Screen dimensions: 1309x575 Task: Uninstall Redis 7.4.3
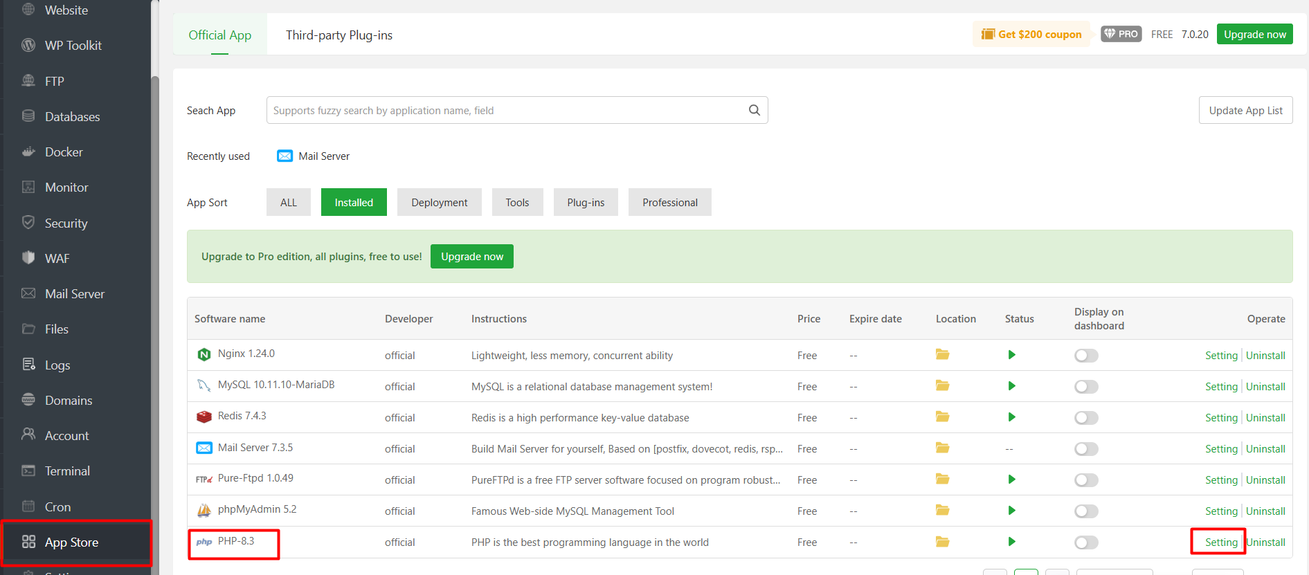(1265, 418)
